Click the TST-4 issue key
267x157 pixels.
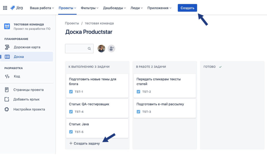[x=79, y=112]
